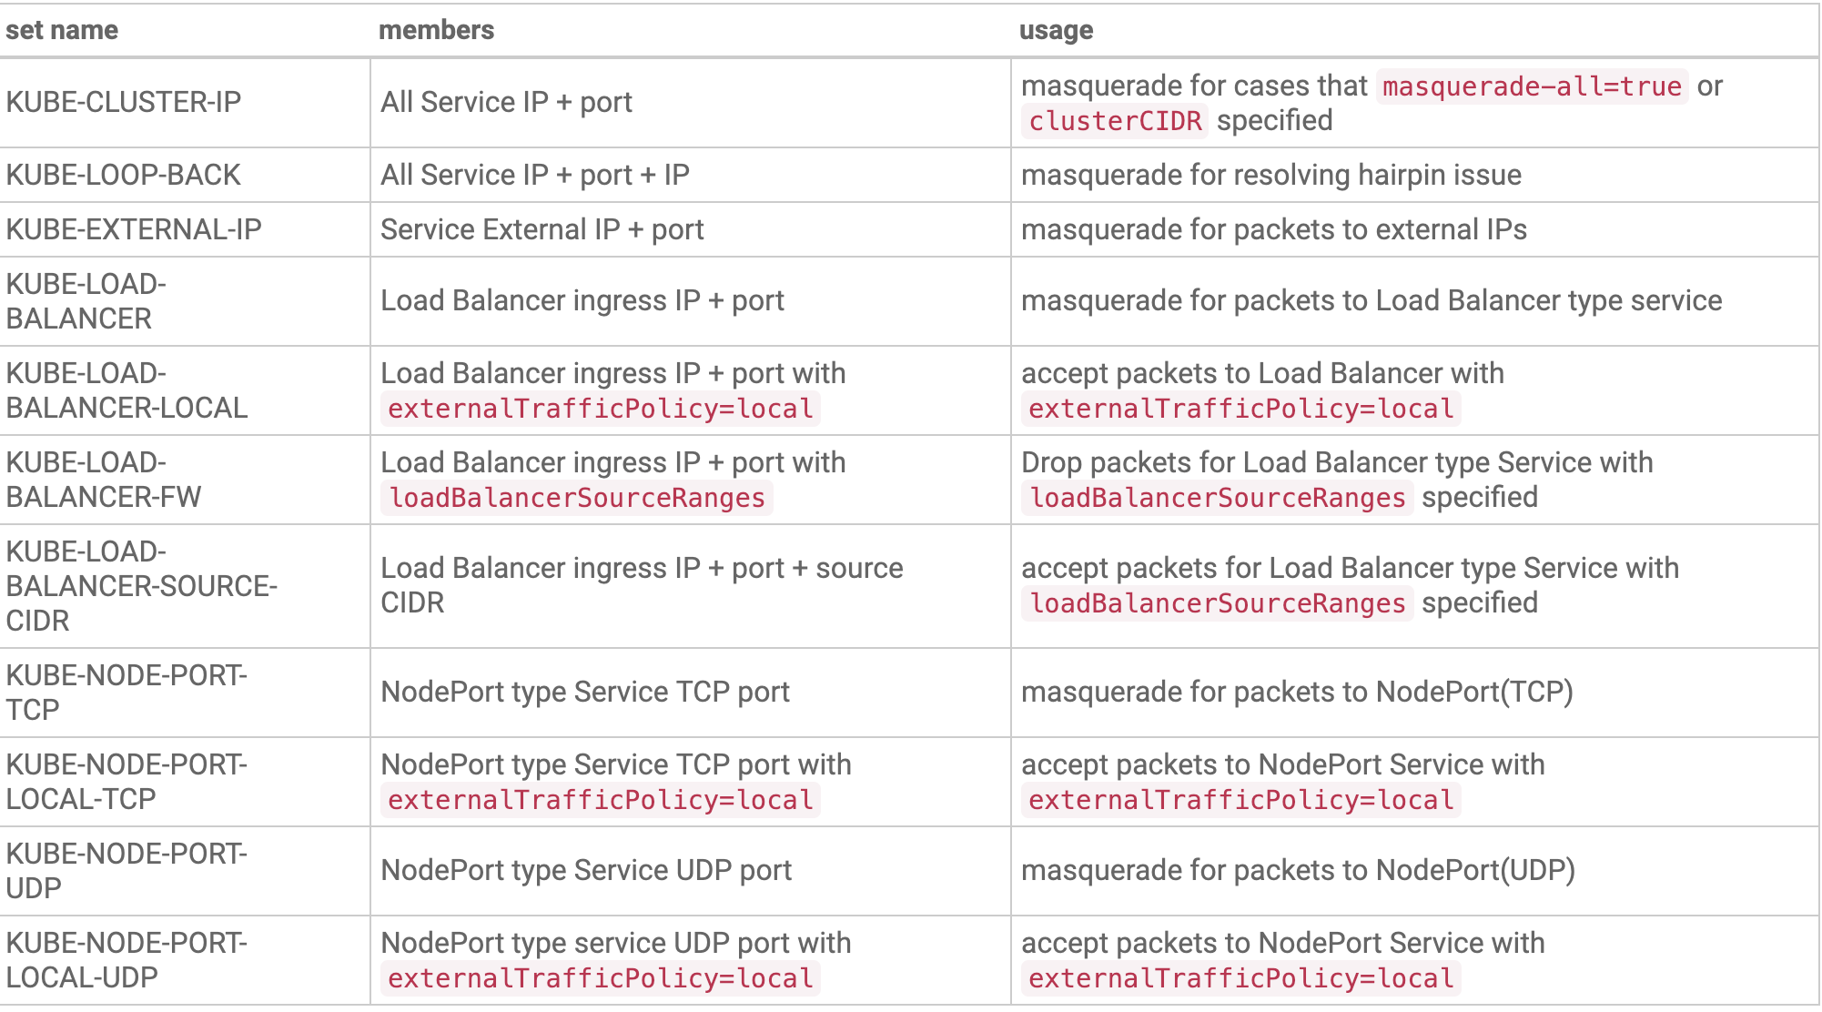The height and width of the screenshot is (1012, 1822).
Task: Click "Service External IP + port" members cell
Action: point(542,229)
